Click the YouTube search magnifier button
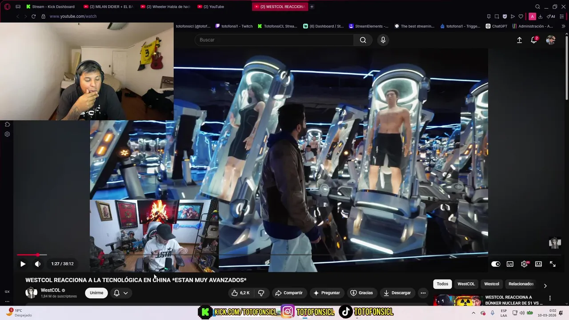The width and height of the screenshot is (569, 320). click(363, 40)
